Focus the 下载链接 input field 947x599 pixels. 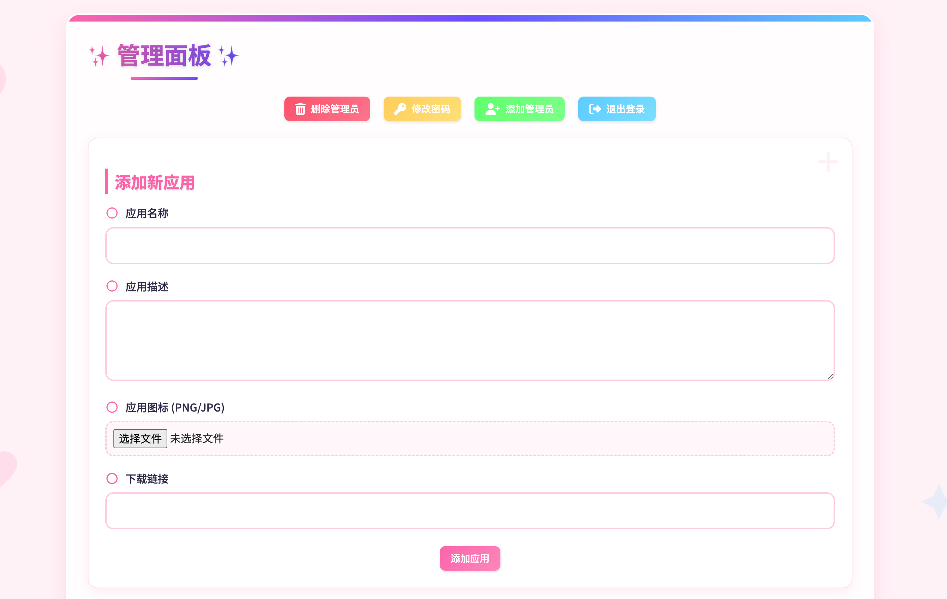click(470, 510)
